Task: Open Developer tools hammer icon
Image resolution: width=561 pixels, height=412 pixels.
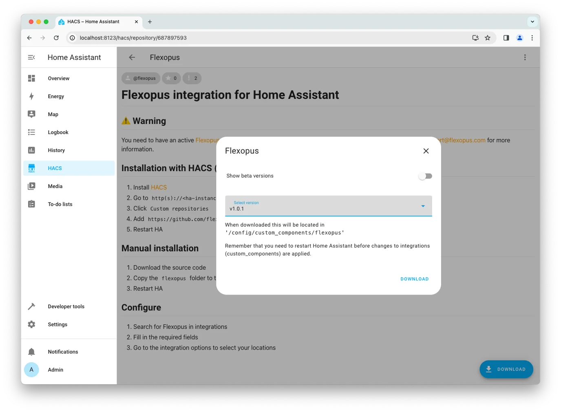Action: (x=31, y=306)
